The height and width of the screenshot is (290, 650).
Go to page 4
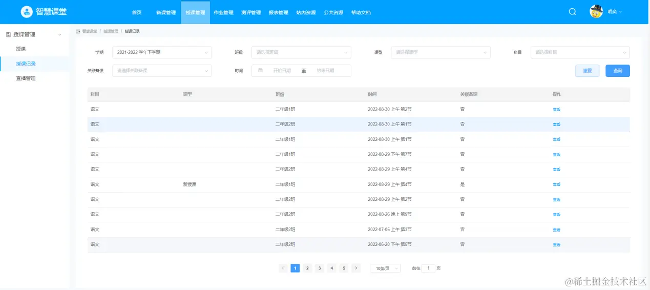coord(332,268)
